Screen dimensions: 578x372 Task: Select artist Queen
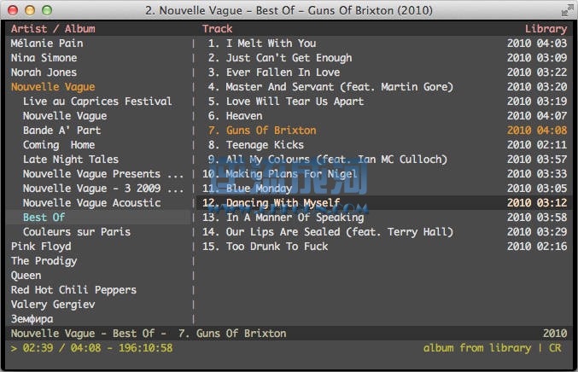coord(26,276)
